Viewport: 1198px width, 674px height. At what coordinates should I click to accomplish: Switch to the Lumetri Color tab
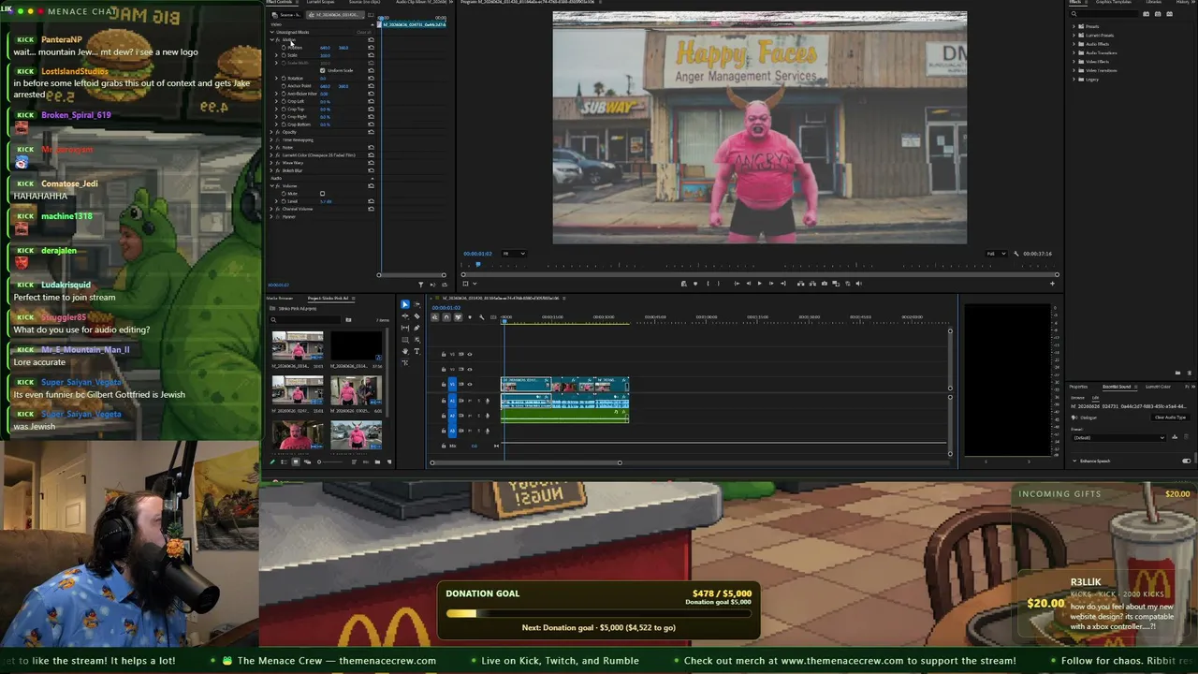point(1158,387)
